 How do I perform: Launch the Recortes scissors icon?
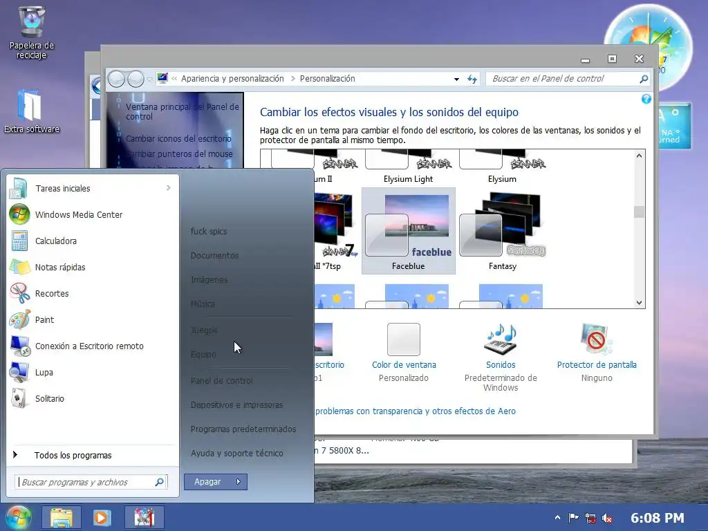[x=20, y=293]
